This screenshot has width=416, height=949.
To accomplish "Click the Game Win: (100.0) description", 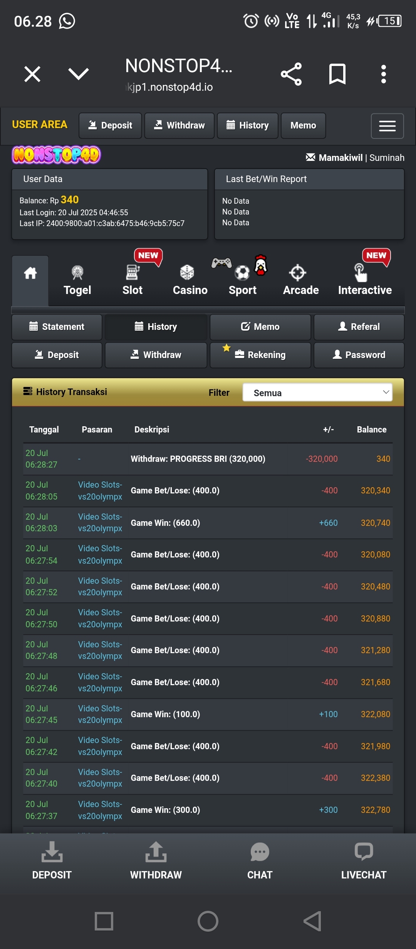I will pos(165,714).
